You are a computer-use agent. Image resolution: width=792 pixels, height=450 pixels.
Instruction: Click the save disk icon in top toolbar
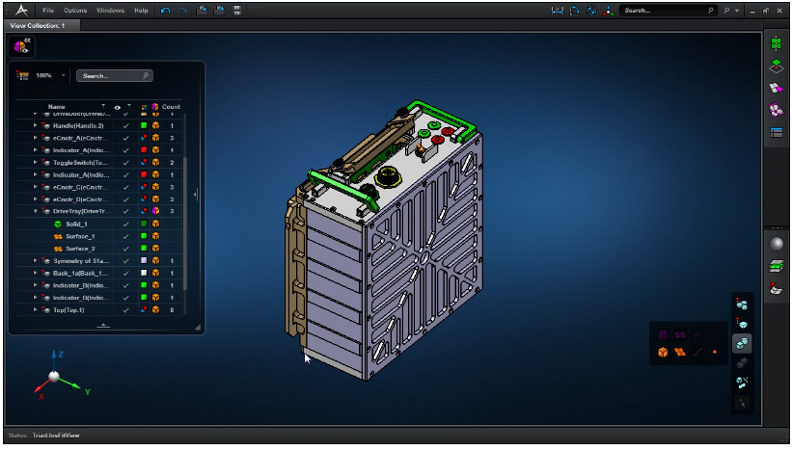(237, 10)
